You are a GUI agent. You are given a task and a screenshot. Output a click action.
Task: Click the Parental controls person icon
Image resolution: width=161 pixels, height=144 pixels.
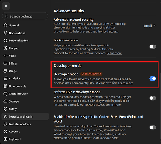[5, 124]
